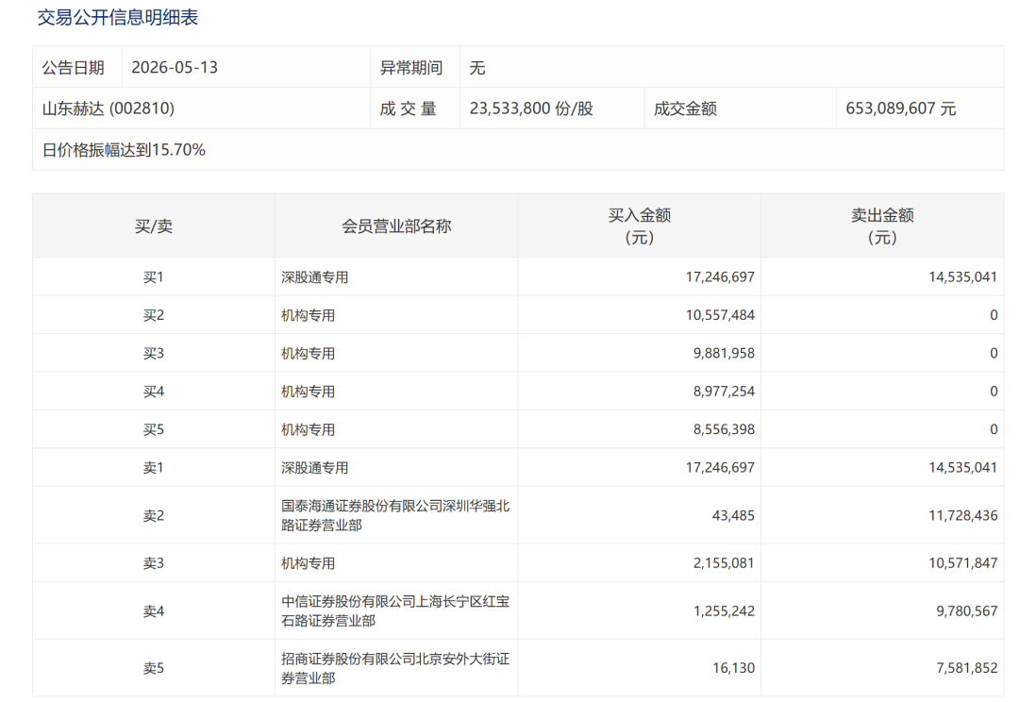Click 机构专用 in the 买2 row
This screenshot has width=1019, height=702.
point(308,315)
